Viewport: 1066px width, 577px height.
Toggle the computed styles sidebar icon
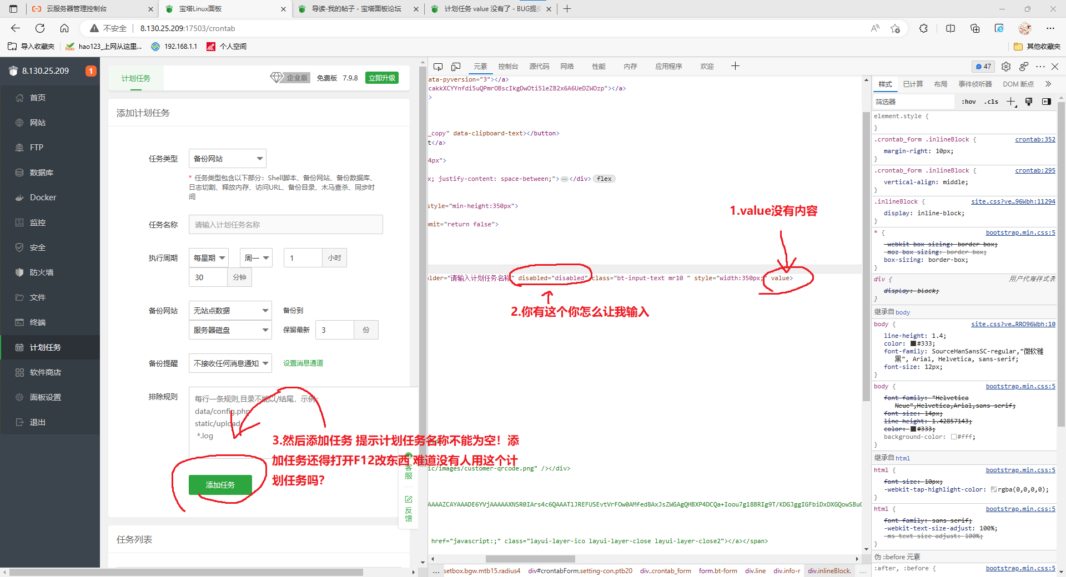[x=1047, y=102]
